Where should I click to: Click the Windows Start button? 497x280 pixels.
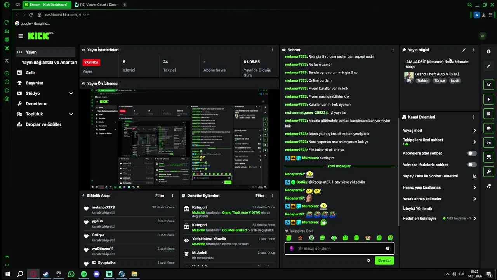[x=7, y=274]
